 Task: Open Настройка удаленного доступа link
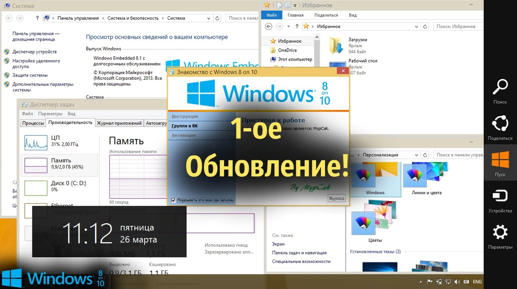coord(36,64)
